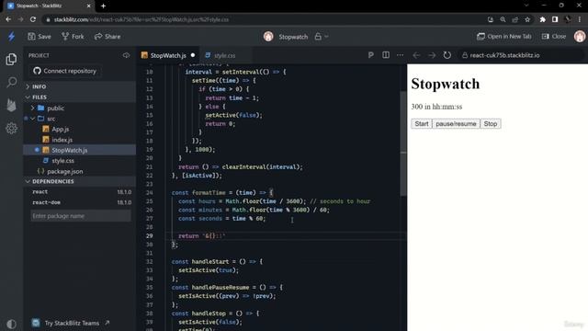Click the unsaved dot on StopWatch.js tab
The width and height of the screenshot is (588, 331).
(x=193, y=55)
